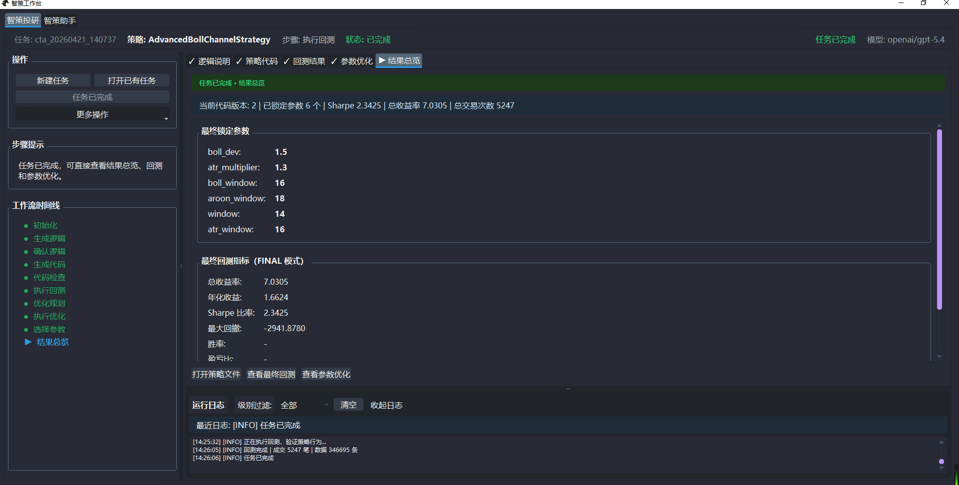Click the blue arrow marker beside timeline 结果总览
The height and width of the screenshot is (485, 959).
pyautogui.click(x=28, y=342)
